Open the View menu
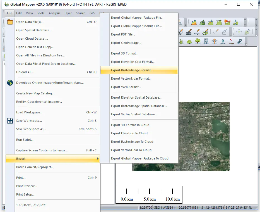 point(29,13)
